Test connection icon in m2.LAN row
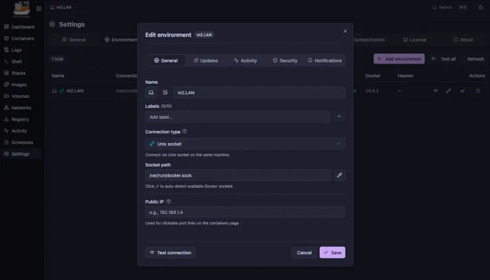 click(x=435, y=90)
